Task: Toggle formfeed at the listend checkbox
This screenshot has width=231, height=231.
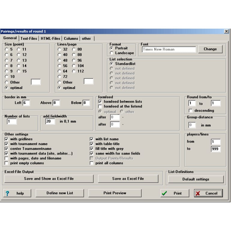Action: 100,106
